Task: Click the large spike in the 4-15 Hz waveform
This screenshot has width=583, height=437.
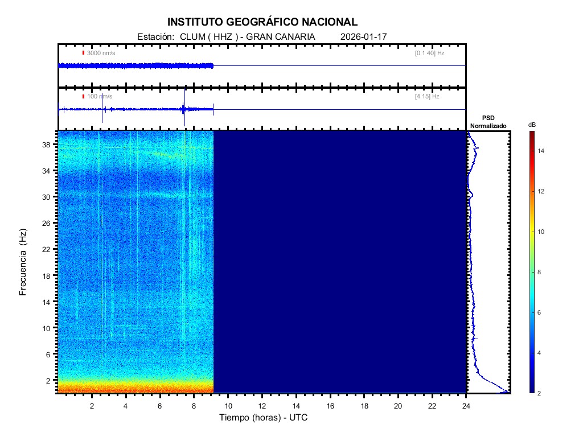Action: pyautogui.click(x=183, y=109)
